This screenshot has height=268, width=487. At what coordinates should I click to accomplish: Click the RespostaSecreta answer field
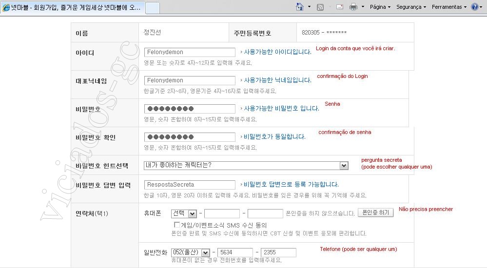190,185
